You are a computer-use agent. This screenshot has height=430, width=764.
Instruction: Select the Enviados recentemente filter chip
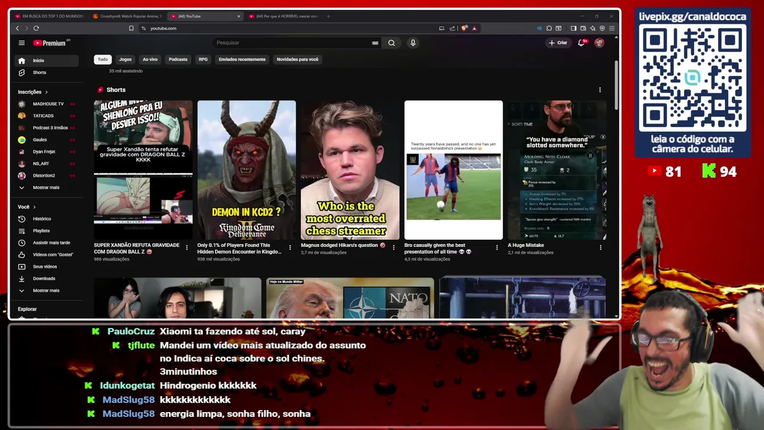[242, 59]
